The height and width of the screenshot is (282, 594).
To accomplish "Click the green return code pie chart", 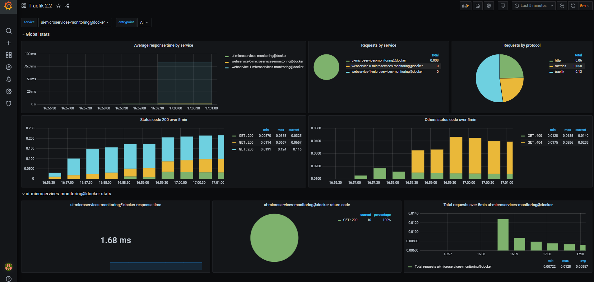I will pyautogui.click(x=274, y=238).
